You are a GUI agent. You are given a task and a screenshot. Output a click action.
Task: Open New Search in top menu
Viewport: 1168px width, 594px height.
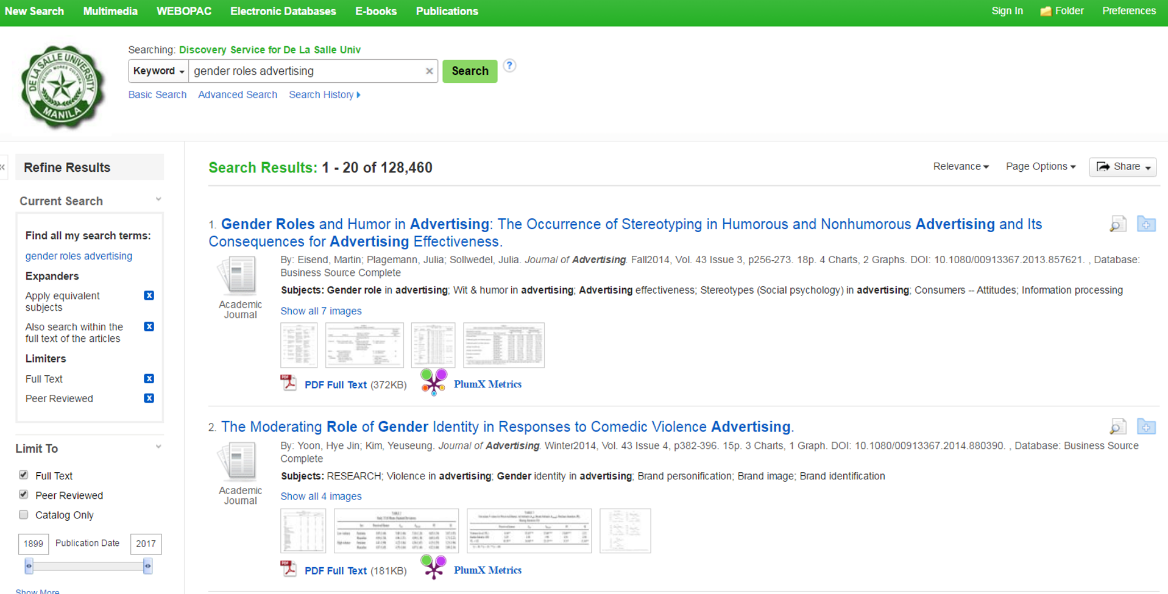pyautogui.click(x=34, y=11)
